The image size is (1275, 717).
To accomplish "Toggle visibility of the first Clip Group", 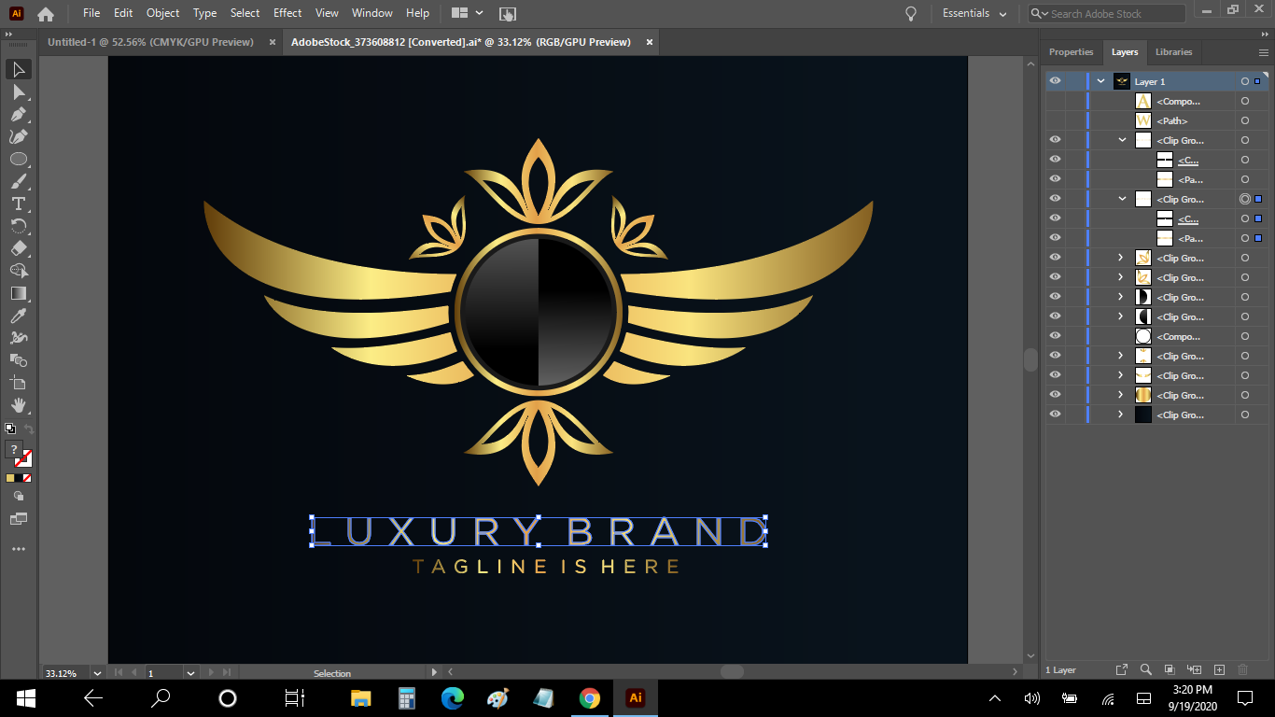I will pos(1054,139).
